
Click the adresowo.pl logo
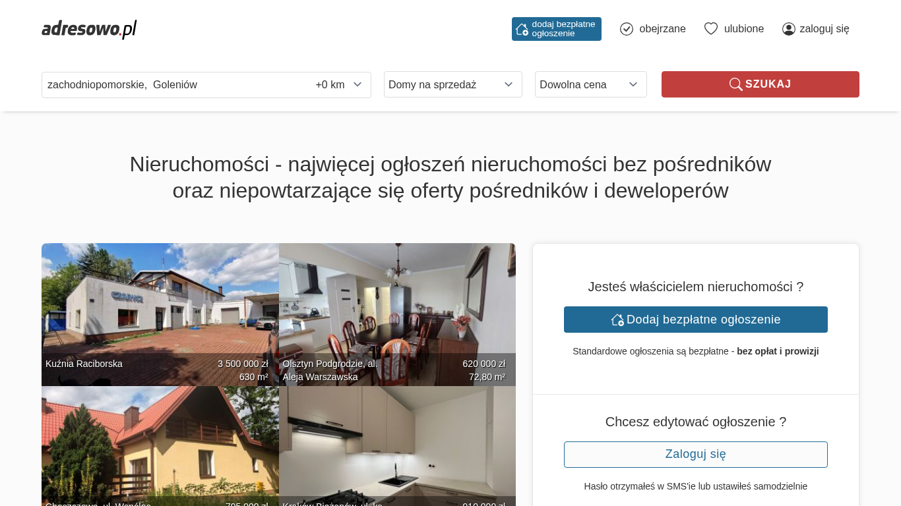[89, 29]
